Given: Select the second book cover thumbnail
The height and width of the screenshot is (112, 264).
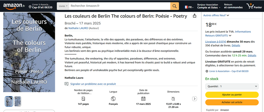Looking at the screenshot, I should coord(18,101).
